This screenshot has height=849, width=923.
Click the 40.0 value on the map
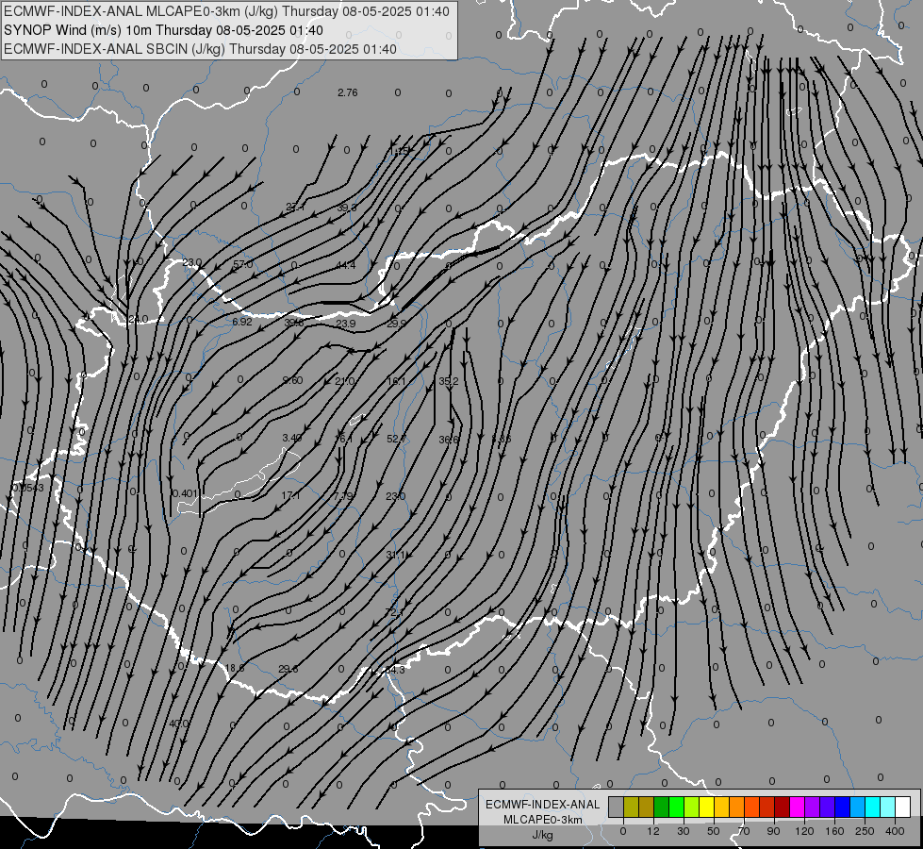coord(179,724)
